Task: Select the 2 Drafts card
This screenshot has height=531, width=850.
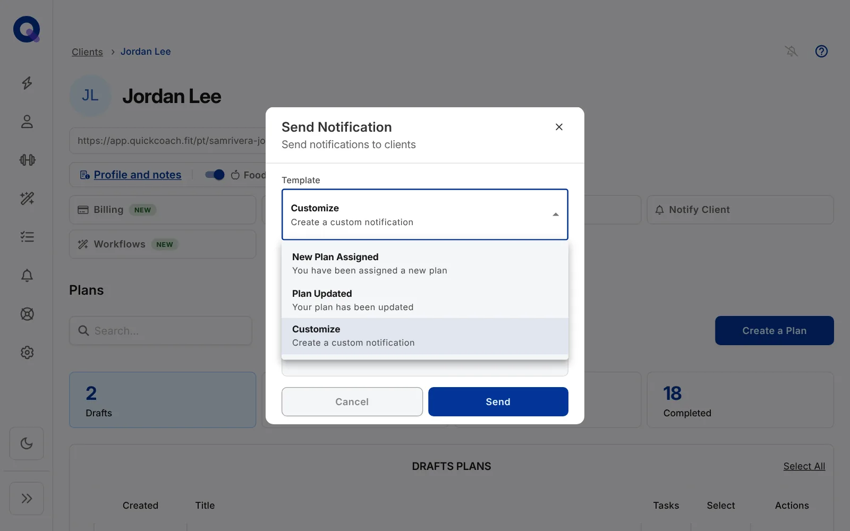Action: (x=163, y=400)
